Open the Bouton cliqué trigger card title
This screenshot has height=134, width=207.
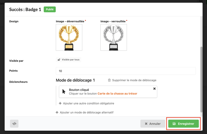pos(79,90)
